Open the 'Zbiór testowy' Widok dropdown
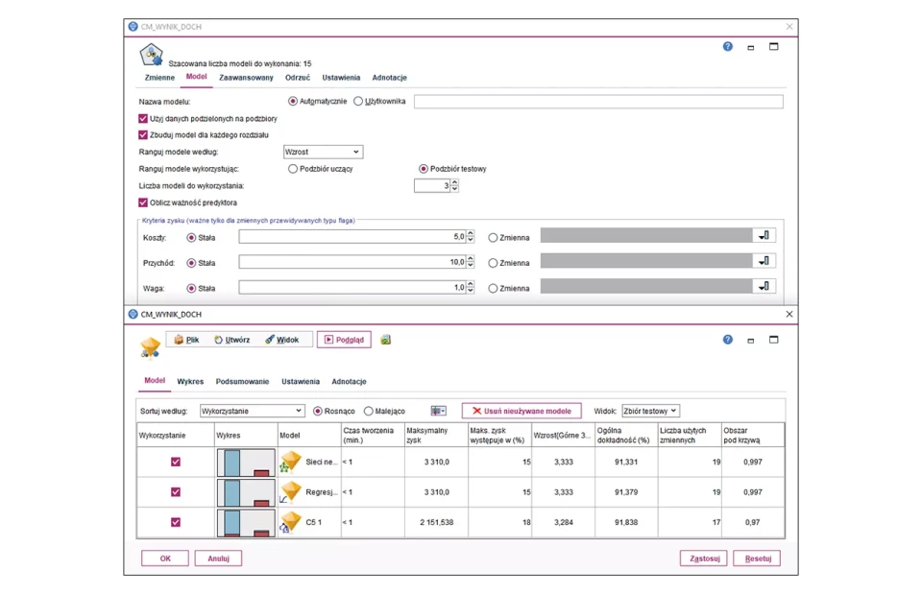Image resolution: width=922 pixels, height=594 pixels. [650, 411]
